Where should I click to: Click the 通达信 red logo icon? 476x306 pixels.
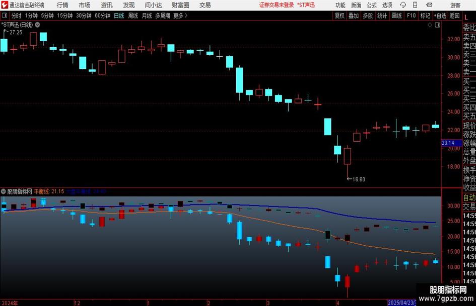coord(5,5)
